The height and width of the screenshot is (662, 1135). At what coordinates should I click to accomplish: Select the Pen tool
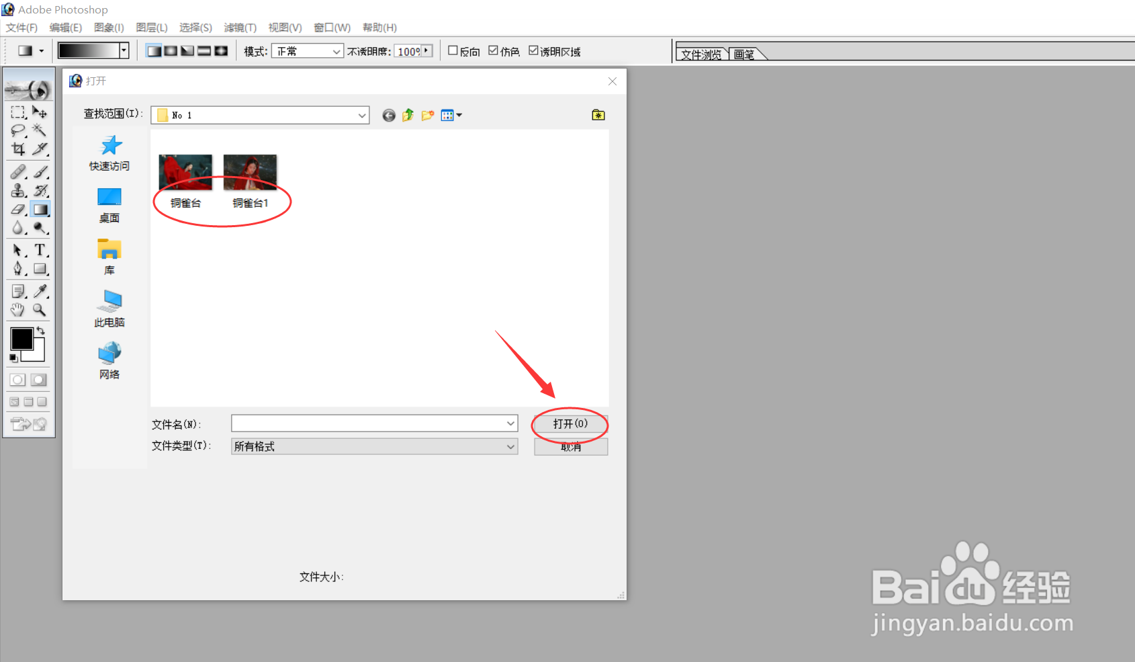coord(18,269)
